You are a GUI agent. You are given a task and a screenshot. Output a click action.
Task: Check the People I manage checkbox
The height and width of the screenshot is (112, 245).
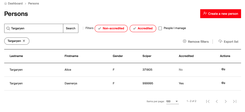point(160,28)
